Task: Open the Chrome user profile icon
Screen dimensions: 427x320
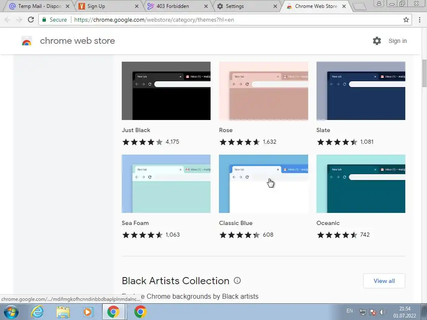Action: pyautogui.click(x=379, y=3)
